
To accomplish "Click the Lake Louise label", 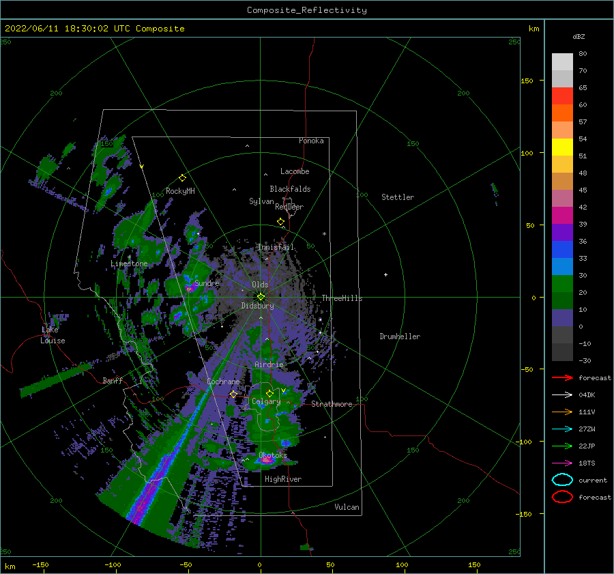I will click(x=53, y=335).
